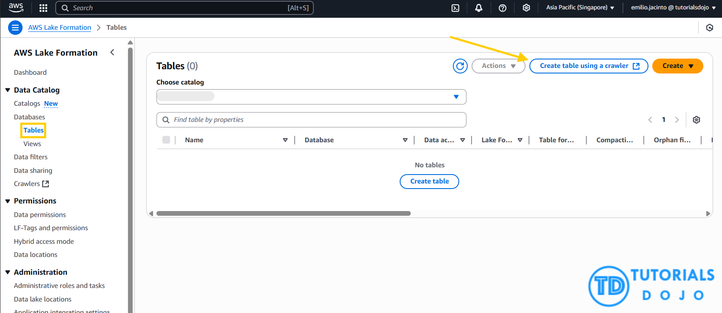
Task: Click the Compaction column header
Action: coord(614,140)
